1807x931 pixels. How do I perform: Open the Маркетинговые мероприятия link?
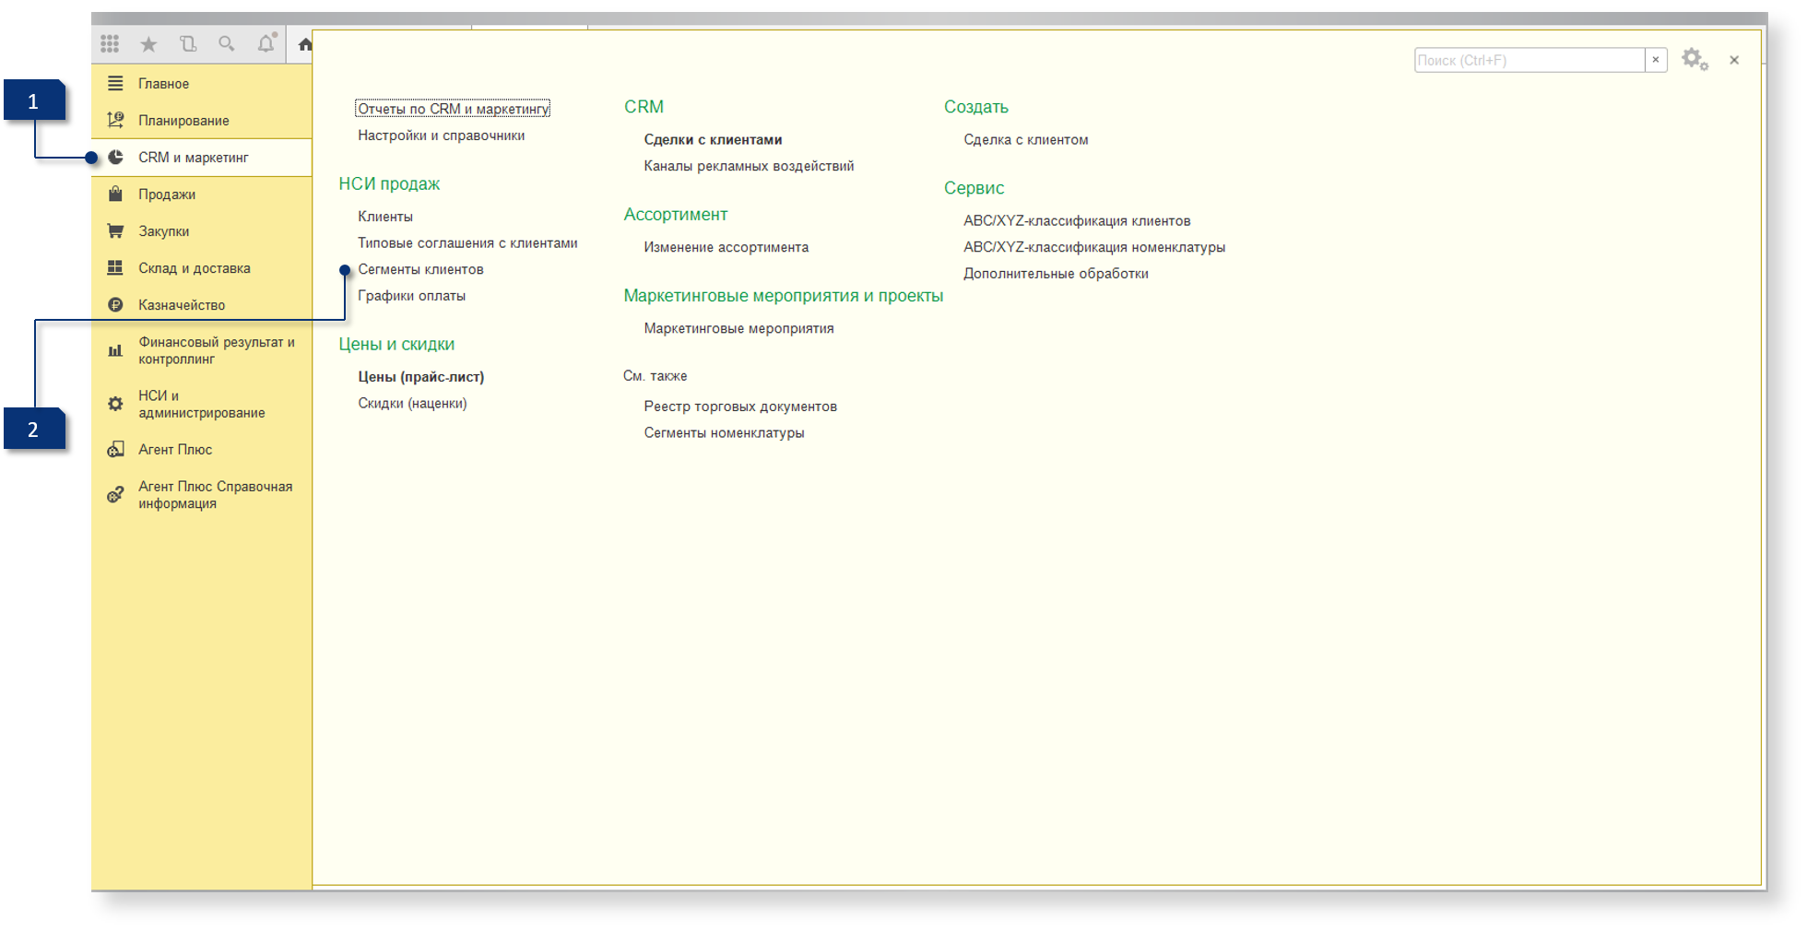point(738,328)
